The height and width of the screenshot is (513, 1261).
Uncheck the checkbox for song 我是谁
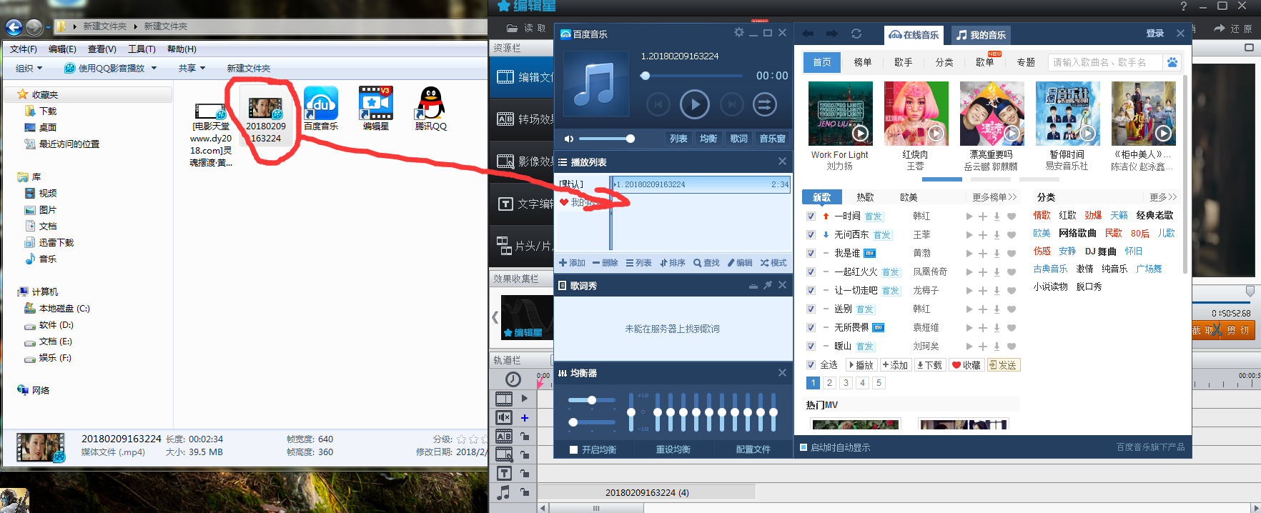811,254
